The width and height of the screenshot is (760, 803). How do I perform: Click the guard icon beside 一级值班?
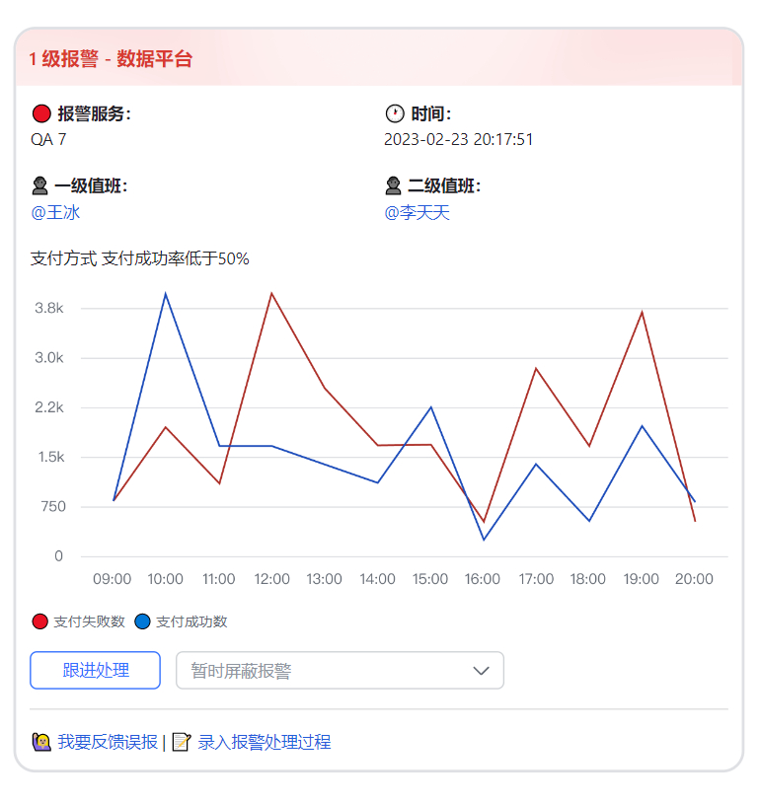click(40, 186)
